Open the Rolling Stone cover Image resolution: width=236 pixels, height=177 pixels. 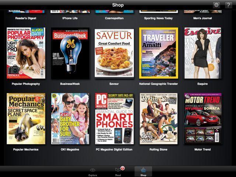point(159,119)
